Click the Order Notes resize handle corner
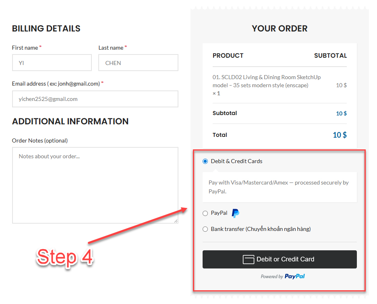The height and width of the screenshot is (304, 377). click(x=176, y=221)
